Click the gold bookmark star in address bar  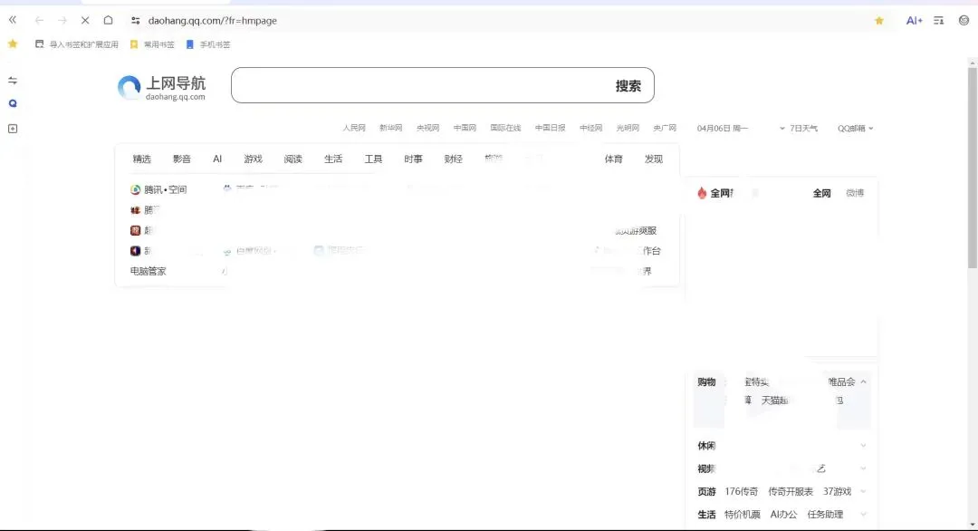[x=878, y=21]
